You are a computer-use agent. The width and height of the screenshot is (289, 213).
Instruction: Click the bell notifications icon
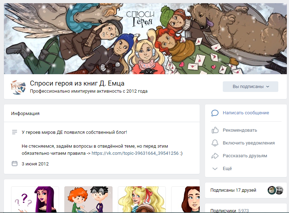[215, 143]
